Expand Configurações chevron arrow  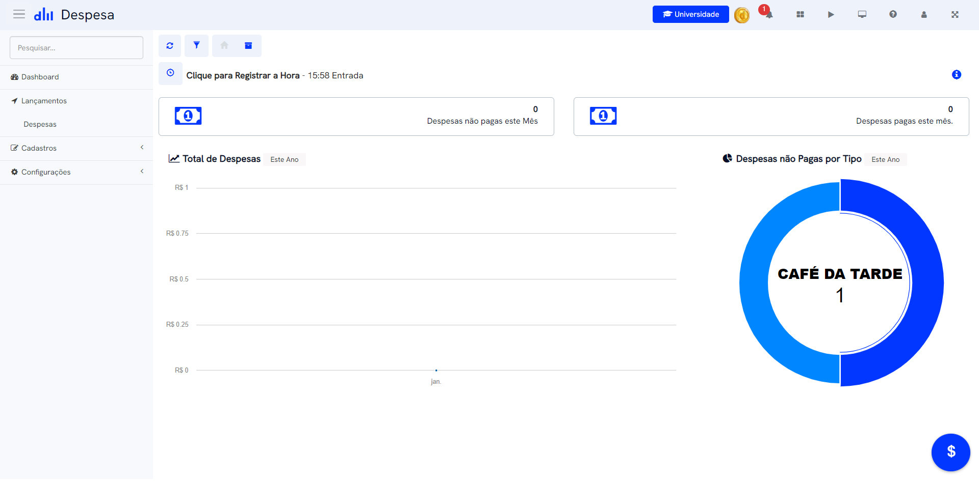coord(142,172)
